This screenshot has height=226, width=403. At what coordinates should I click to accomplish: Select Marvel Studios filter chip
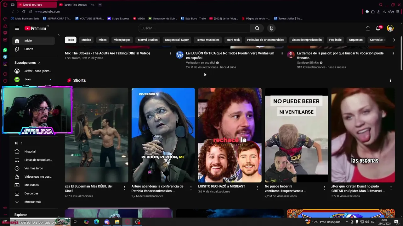148,40
